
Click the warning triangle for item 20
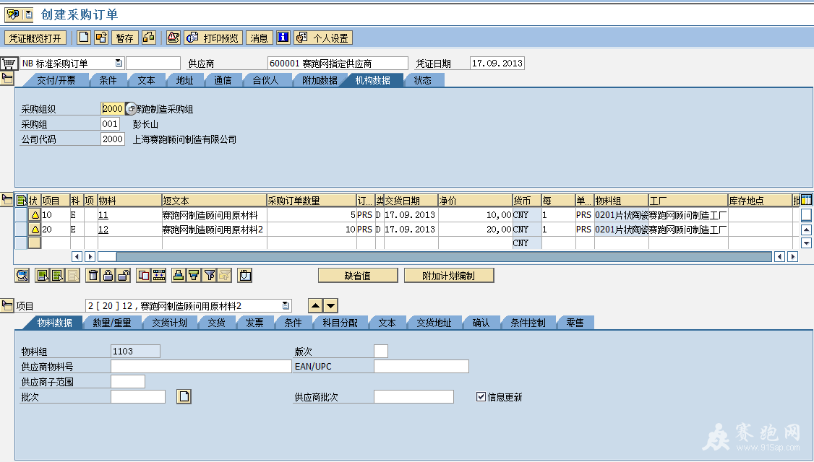[x=34, y=229]
